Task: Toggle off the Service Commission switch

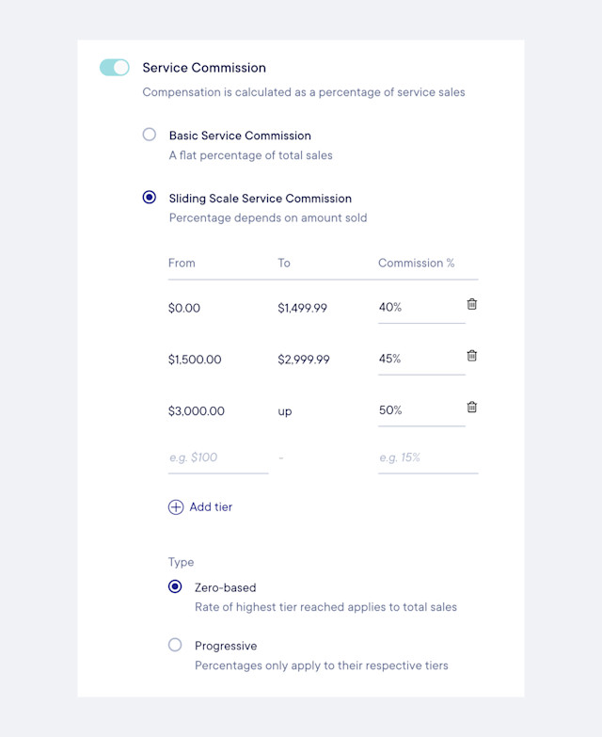Action: click(114, 67)
